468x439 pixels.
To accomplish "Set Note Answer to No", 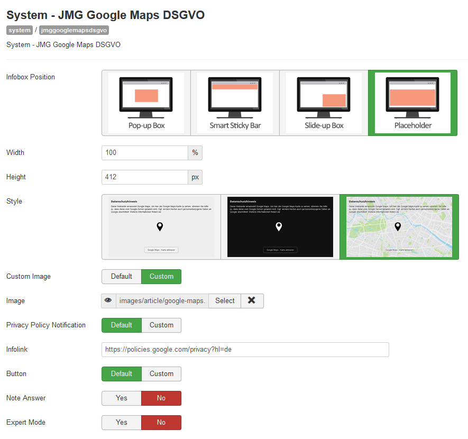I will [161, 398].
